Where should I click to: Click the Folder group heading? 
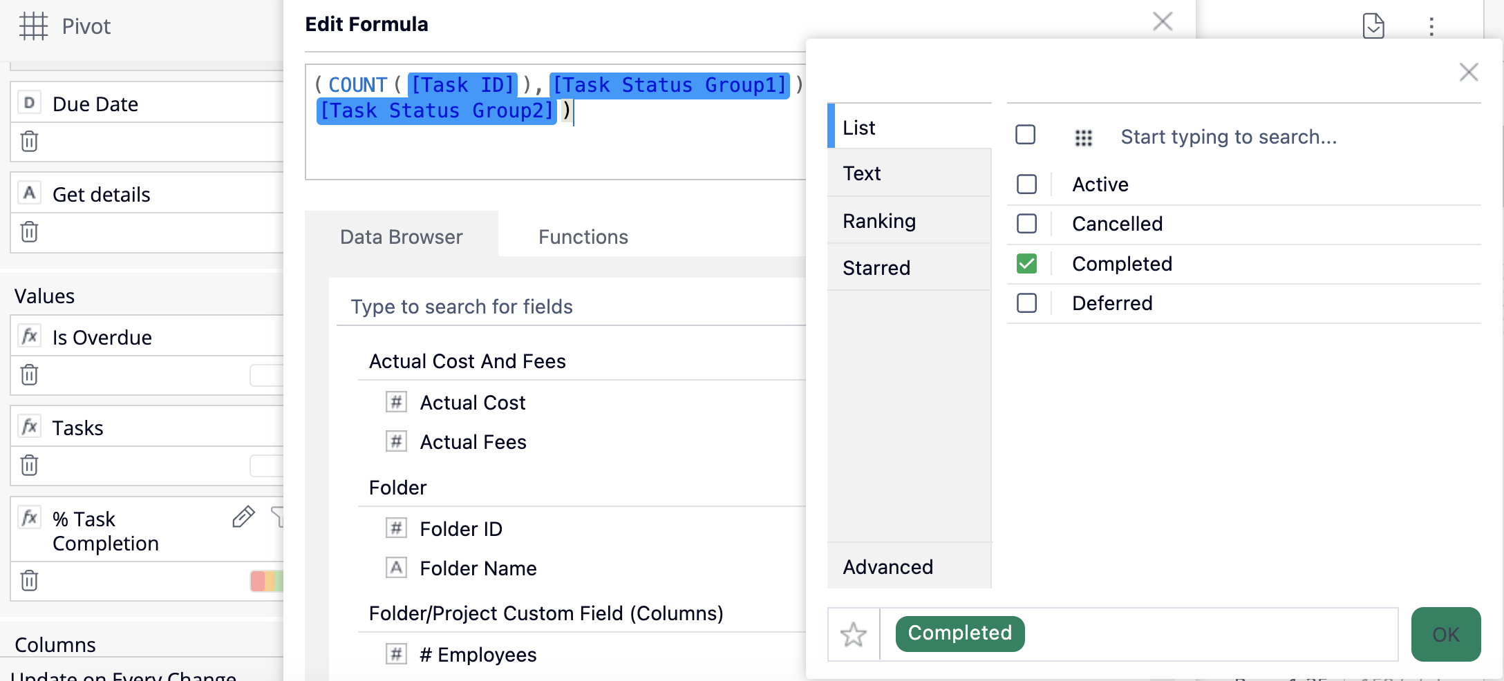(397, 488)
